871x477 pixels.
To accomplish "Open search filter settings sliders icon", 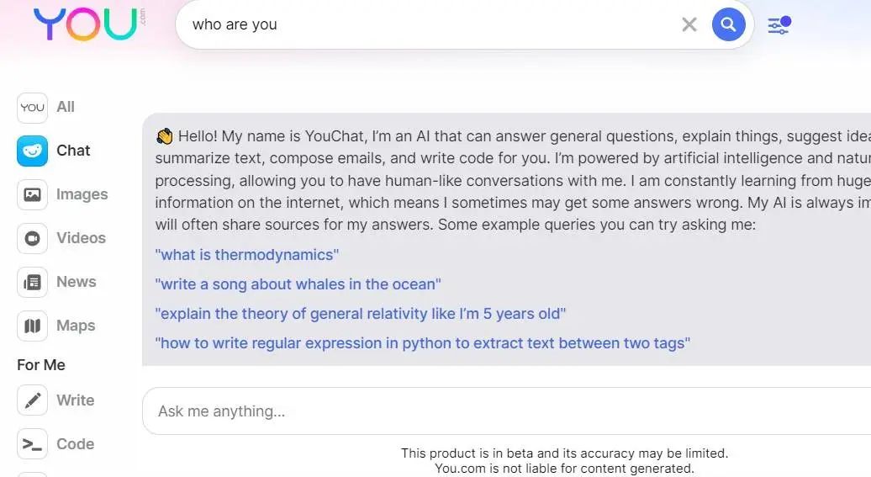I will 779,24.
